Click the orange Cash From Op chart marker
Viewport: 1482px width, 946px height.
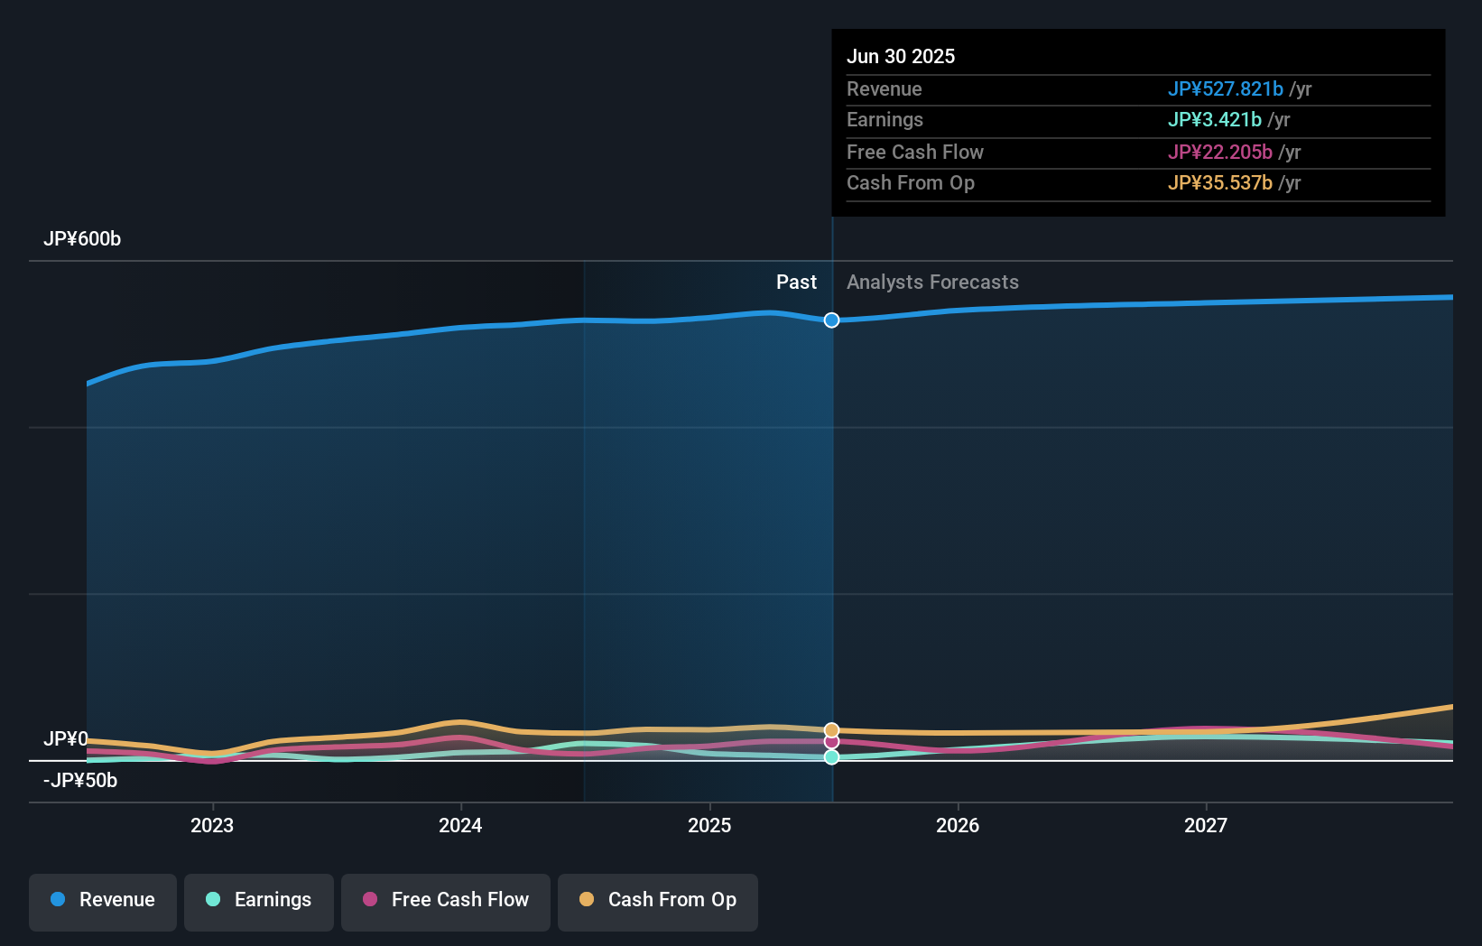pyautogui.click(x=831, y=728)
